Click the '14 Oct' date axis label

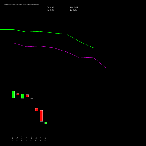pos(22,139)
